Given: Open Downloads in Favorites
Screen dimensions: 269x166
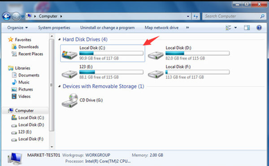Looking at the screenshot, I should (x=29, y=47).
